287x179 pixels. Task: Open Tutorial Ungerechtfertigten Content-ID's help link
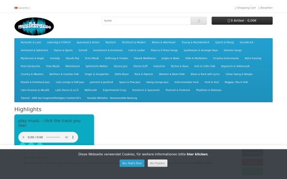click(51, 98)
